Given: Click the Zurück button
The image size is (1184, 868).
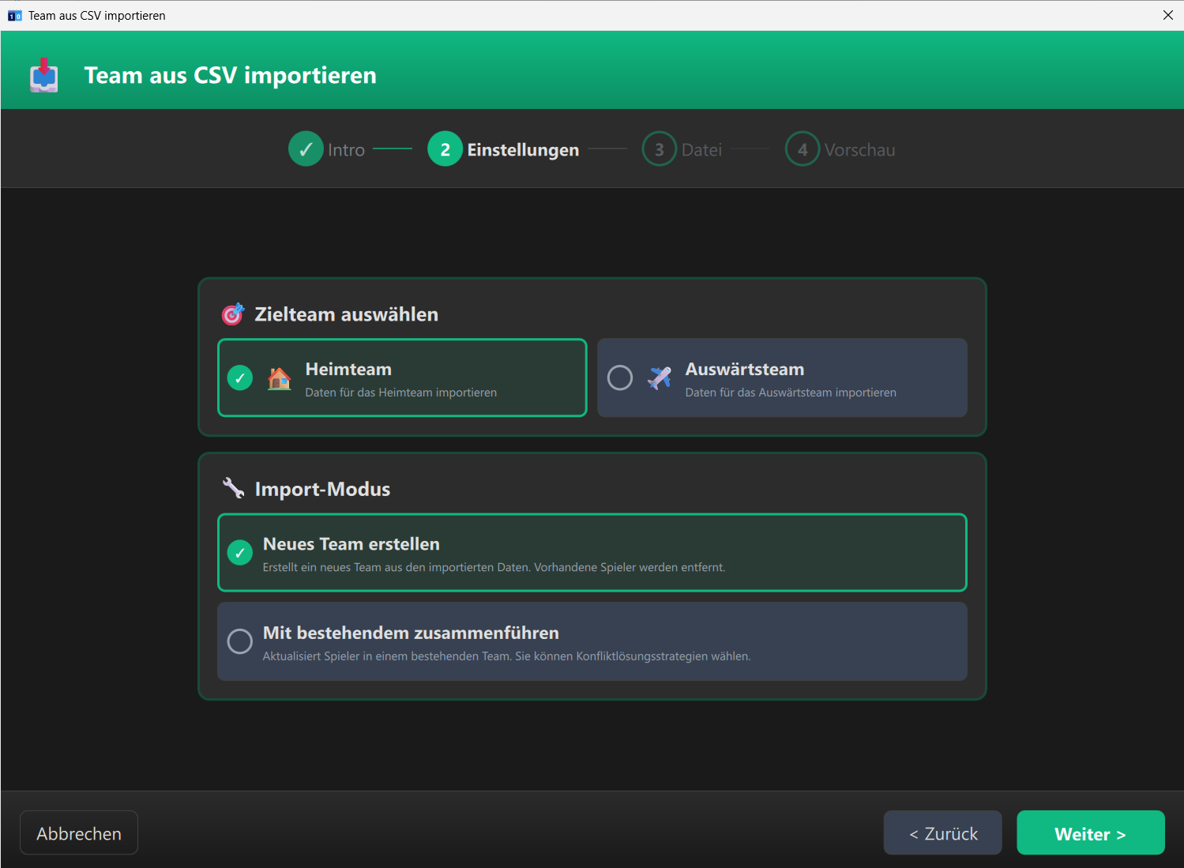Looking at the screenshot, I should (942, 832).
